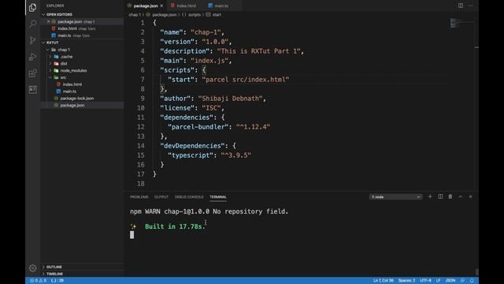The height and width of the screenshot is (284, 504).
Task: Expand the dist folder
Action: click(64, 63)
